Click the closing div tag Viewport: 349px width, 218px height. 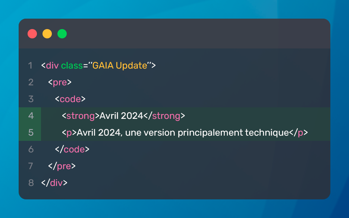(54, 183)
